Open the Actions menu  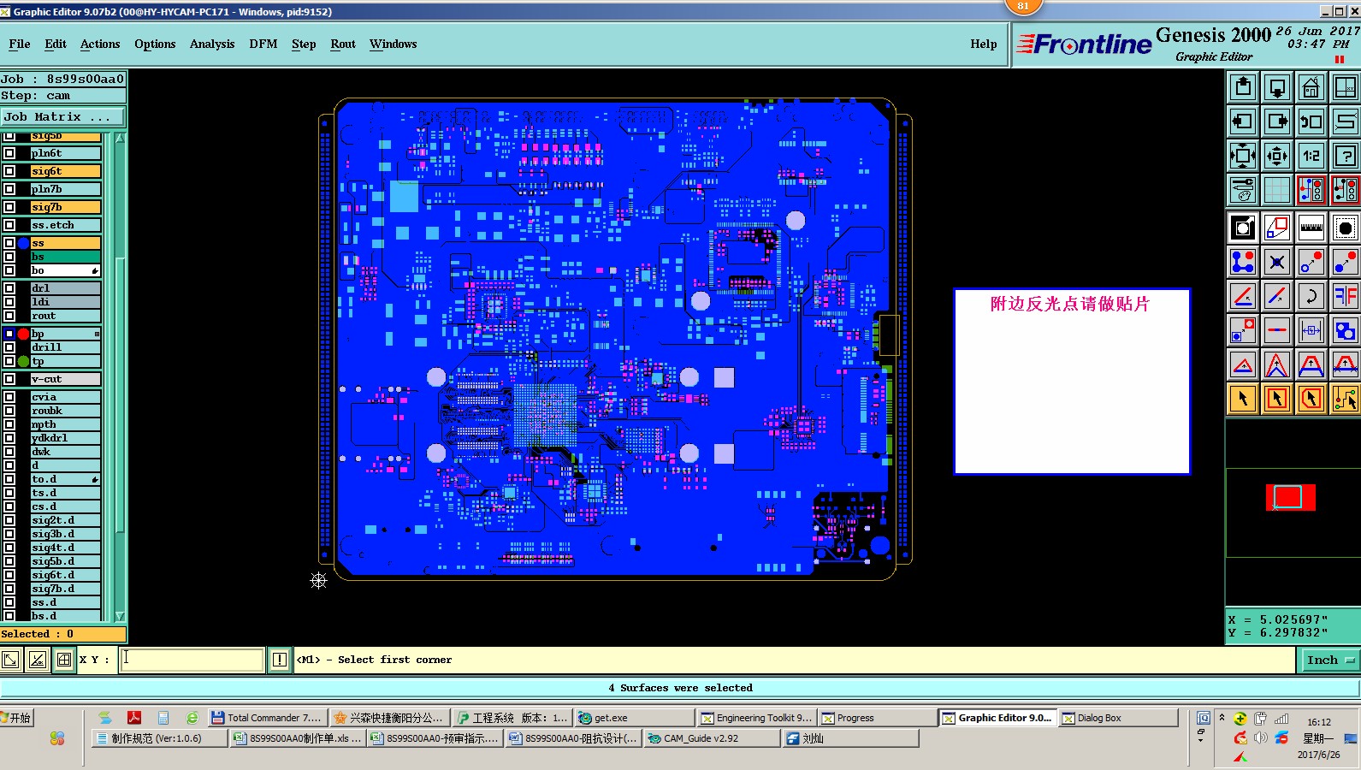coord(100,44)
